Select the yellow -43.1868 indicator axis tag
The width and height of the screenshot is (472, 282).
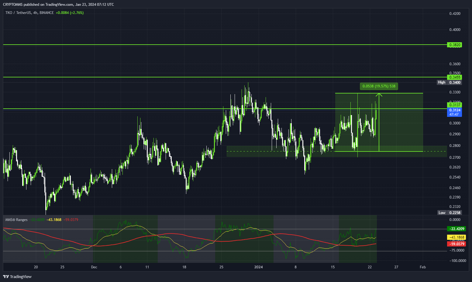point(456,237)
